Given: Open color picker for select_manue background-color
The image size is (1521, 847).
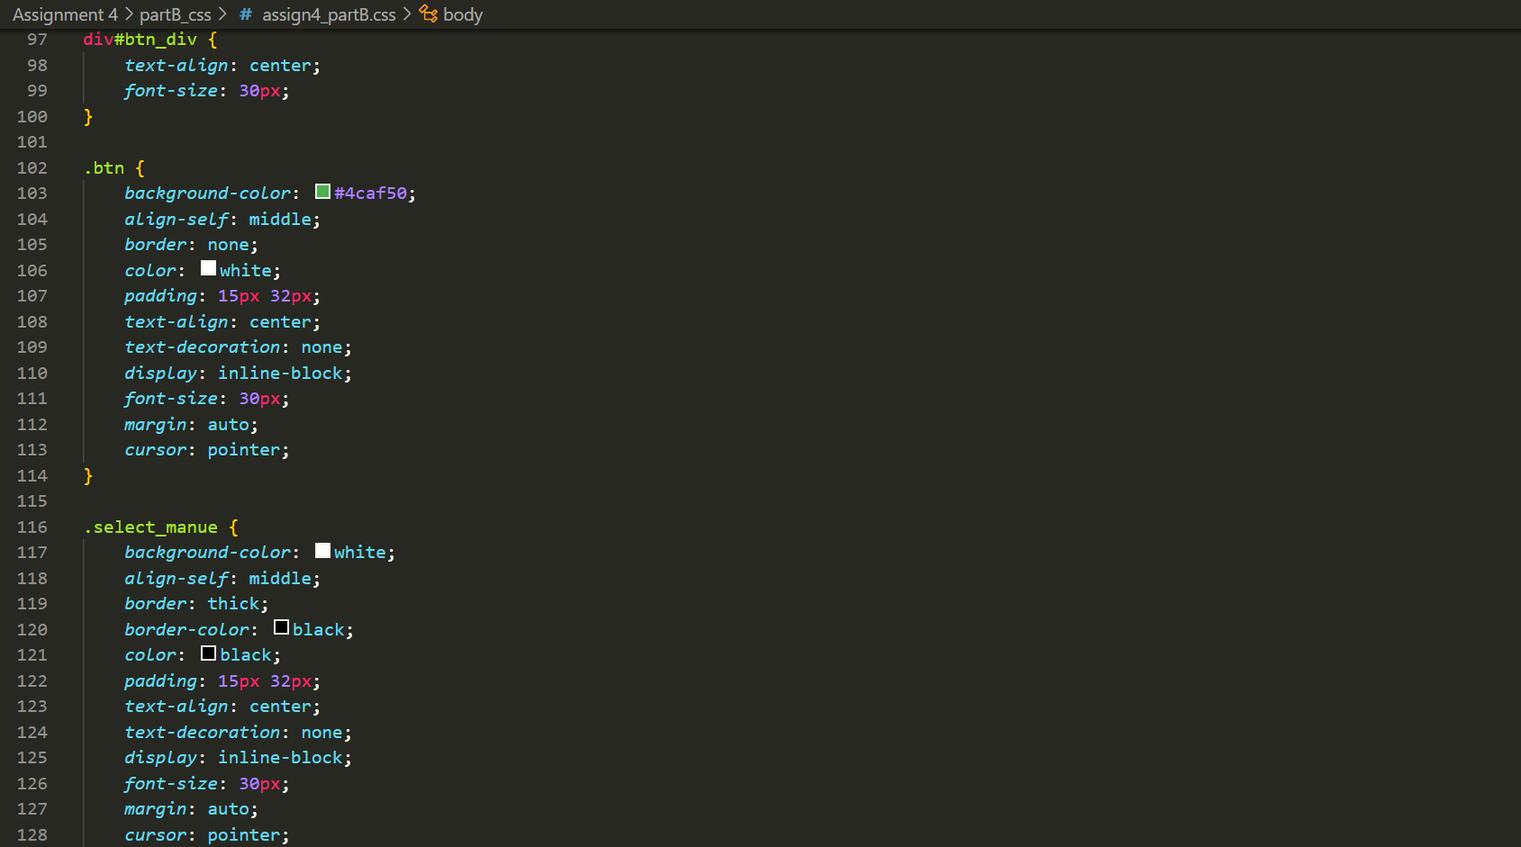Looking at the screenshot, I should tap(321, 550).
